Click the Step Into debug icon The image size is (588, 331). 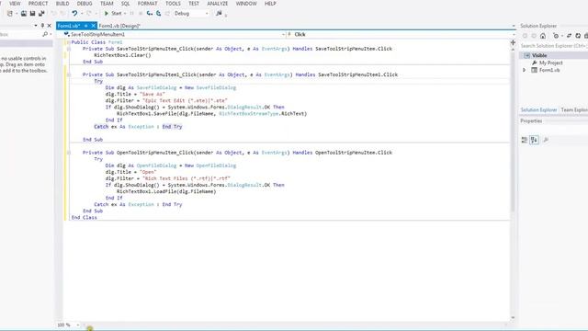[150, 14]
